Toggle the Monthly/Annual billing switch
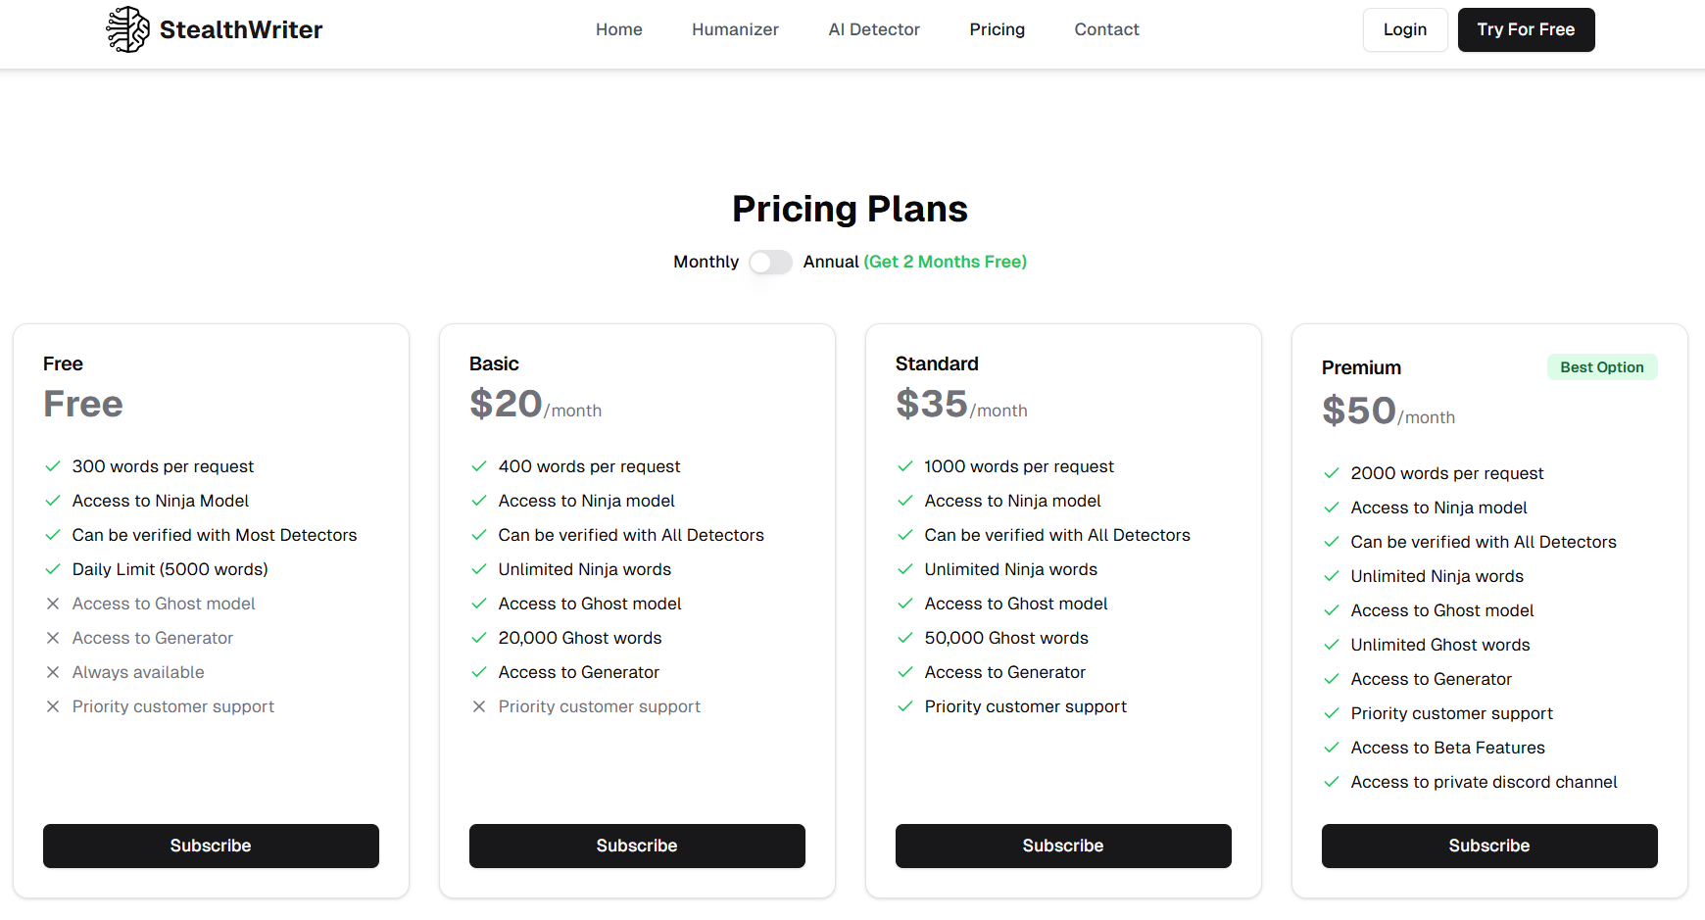1705x920 pixels. [770, 263]
